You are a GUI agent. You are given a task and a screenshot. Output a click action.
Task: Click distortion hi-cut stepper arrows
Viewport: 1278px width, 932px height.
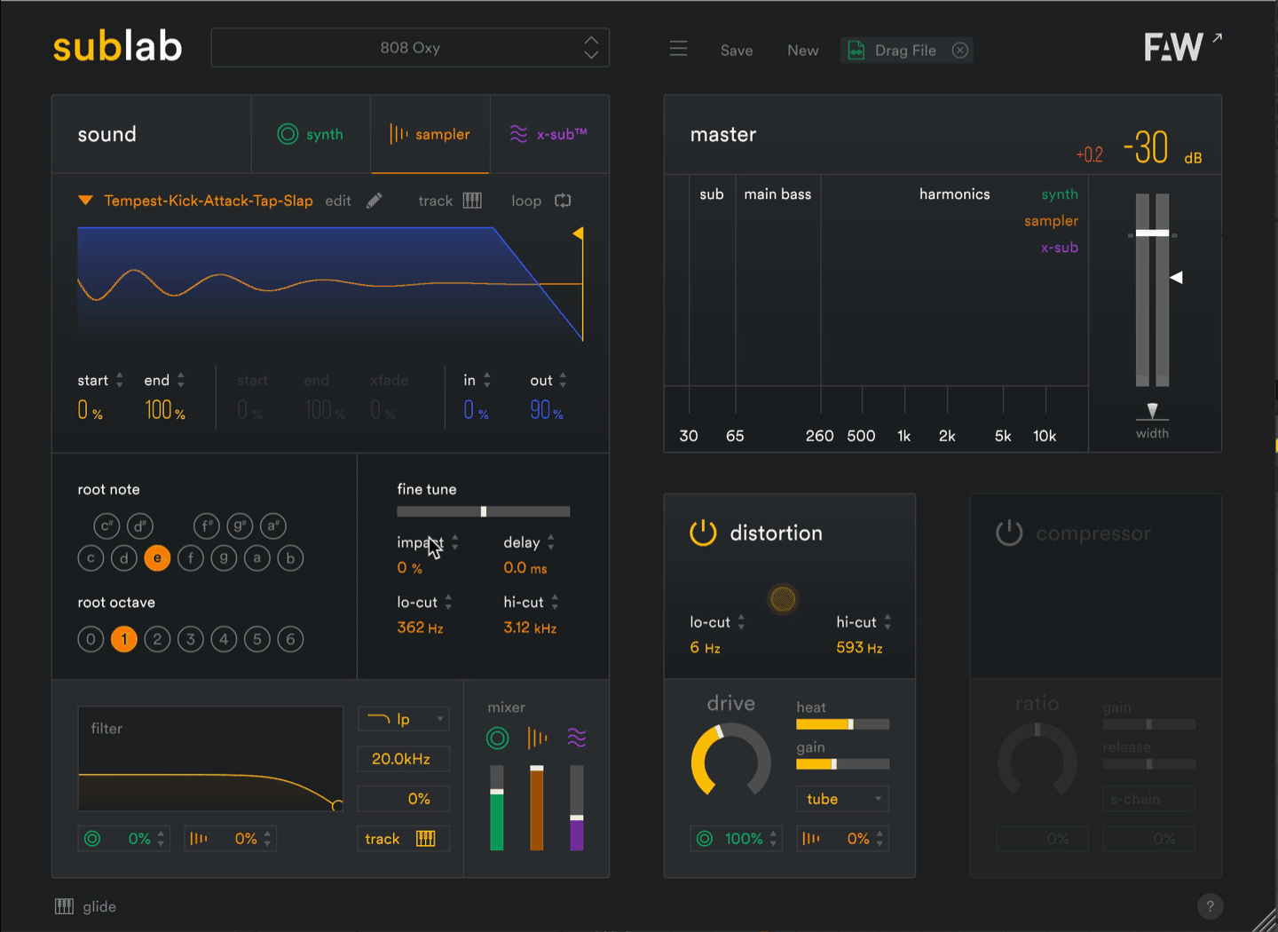pos(887,622)
